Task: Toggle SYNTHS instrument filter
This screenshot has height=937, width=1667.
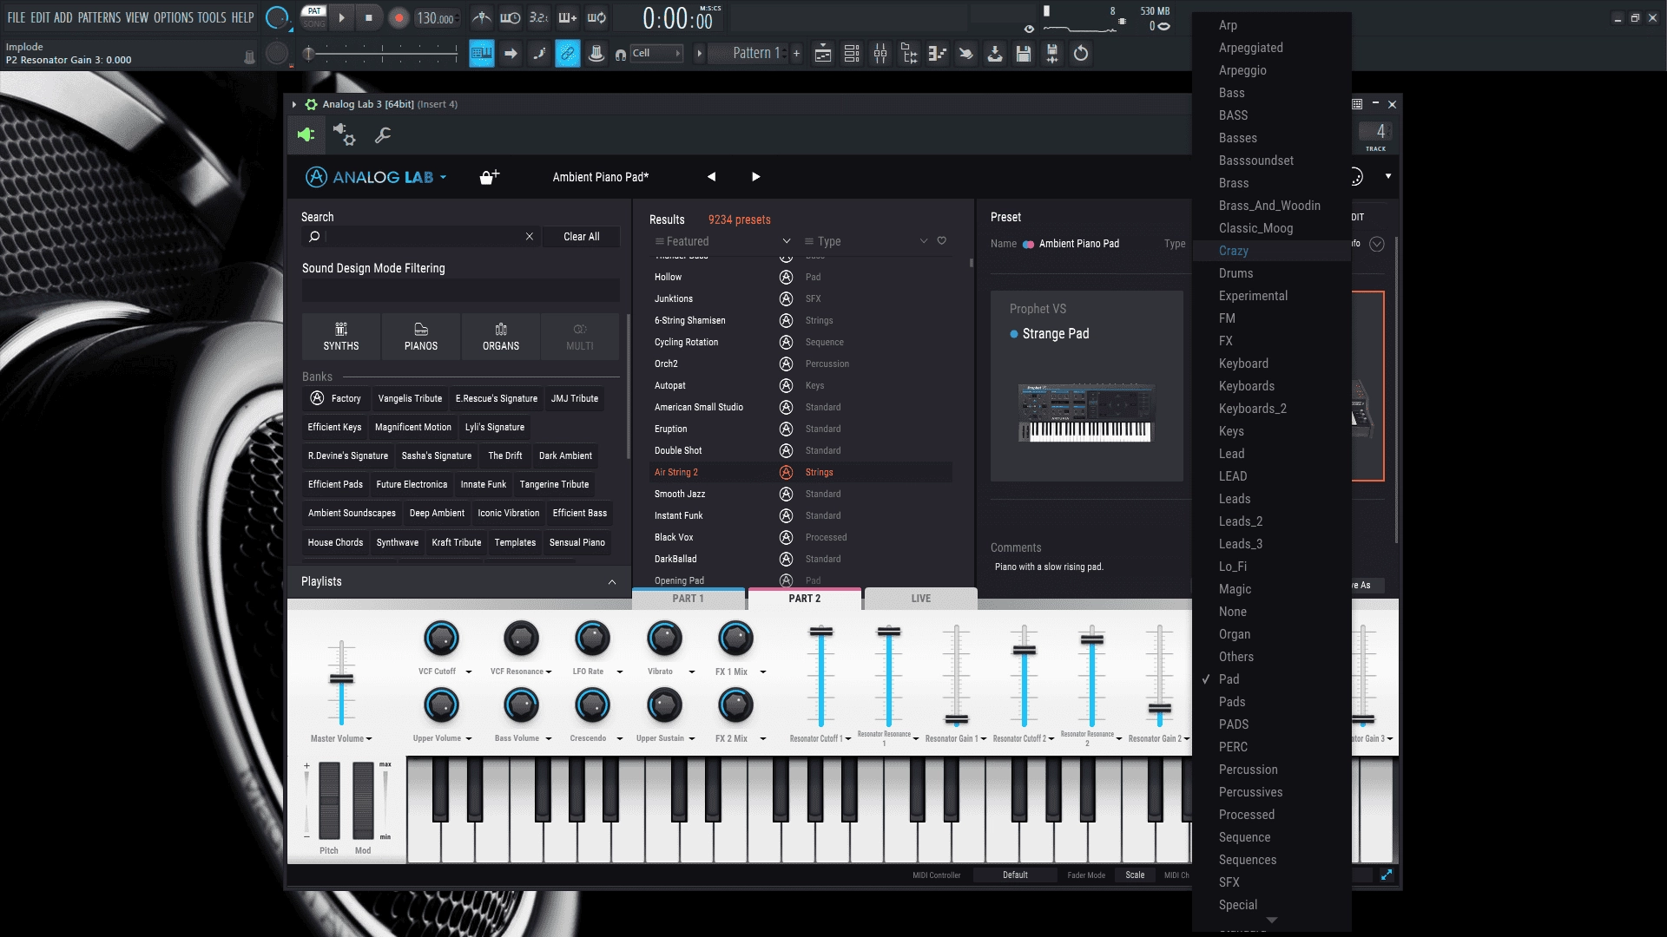Action: [x=341, y=337]
